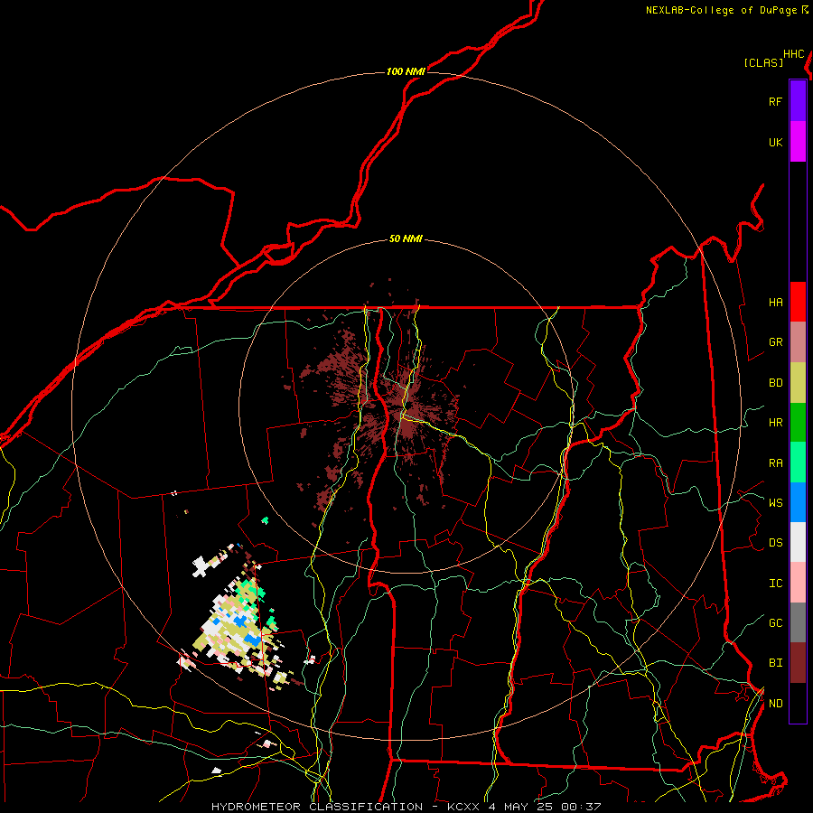The height and width of the screenshot is (813, 813).
Task: Click the [CLAS] legend unit label
Action: pyautogui.click(x=763, y=62)
